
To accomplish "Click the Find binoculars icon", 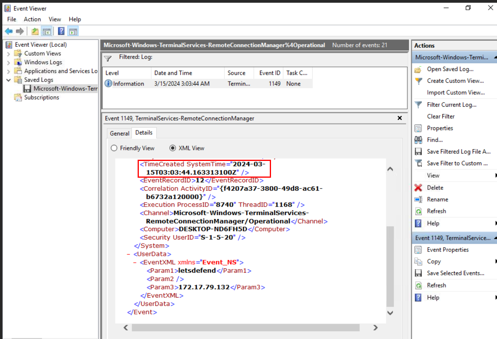I will click(x=418, y=140).
